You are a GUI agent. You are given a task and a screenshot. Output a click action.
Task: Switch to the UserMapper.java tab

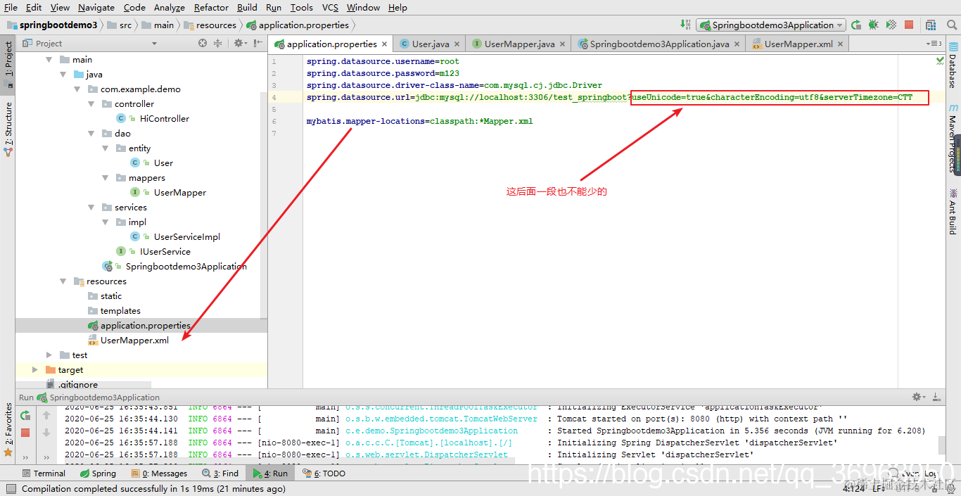(520, 44)
